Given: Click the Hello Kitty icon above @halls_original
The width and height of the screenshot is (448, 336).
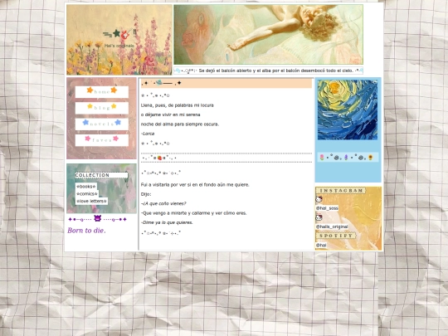Looking at the screenshot, I should pyautogui.click(x=319, y=217).
